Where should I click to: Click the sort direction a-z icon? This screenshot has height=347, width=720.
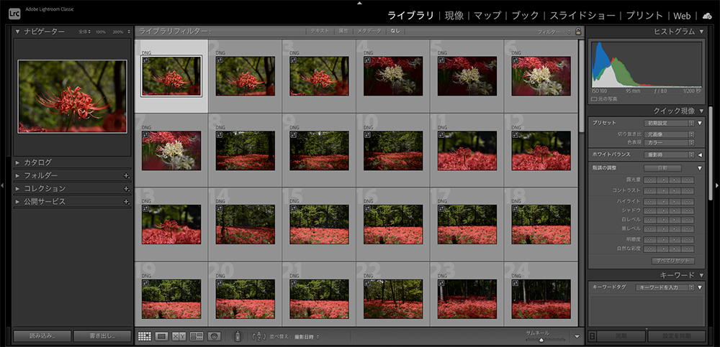[x=259, y=336]
